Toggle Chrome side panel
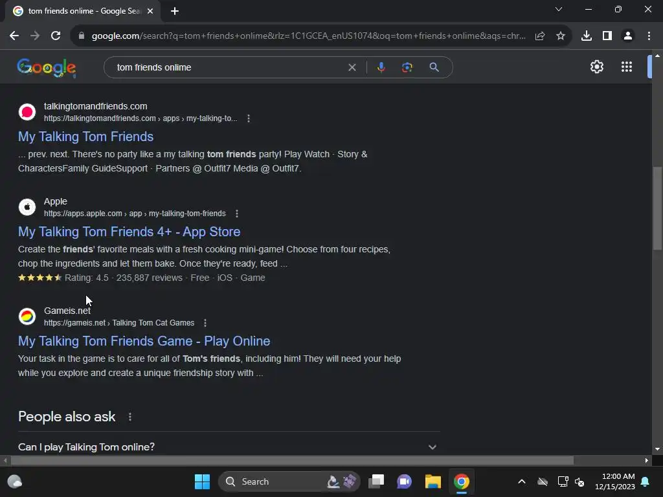The image size is (663, 497). tap(607, 36)
